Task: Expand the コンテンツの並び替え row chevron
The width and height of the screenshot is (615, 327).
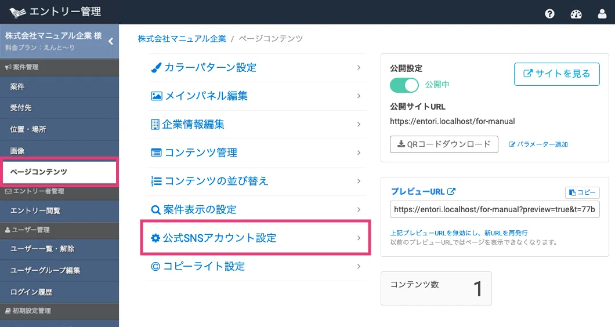Action: 359,181
